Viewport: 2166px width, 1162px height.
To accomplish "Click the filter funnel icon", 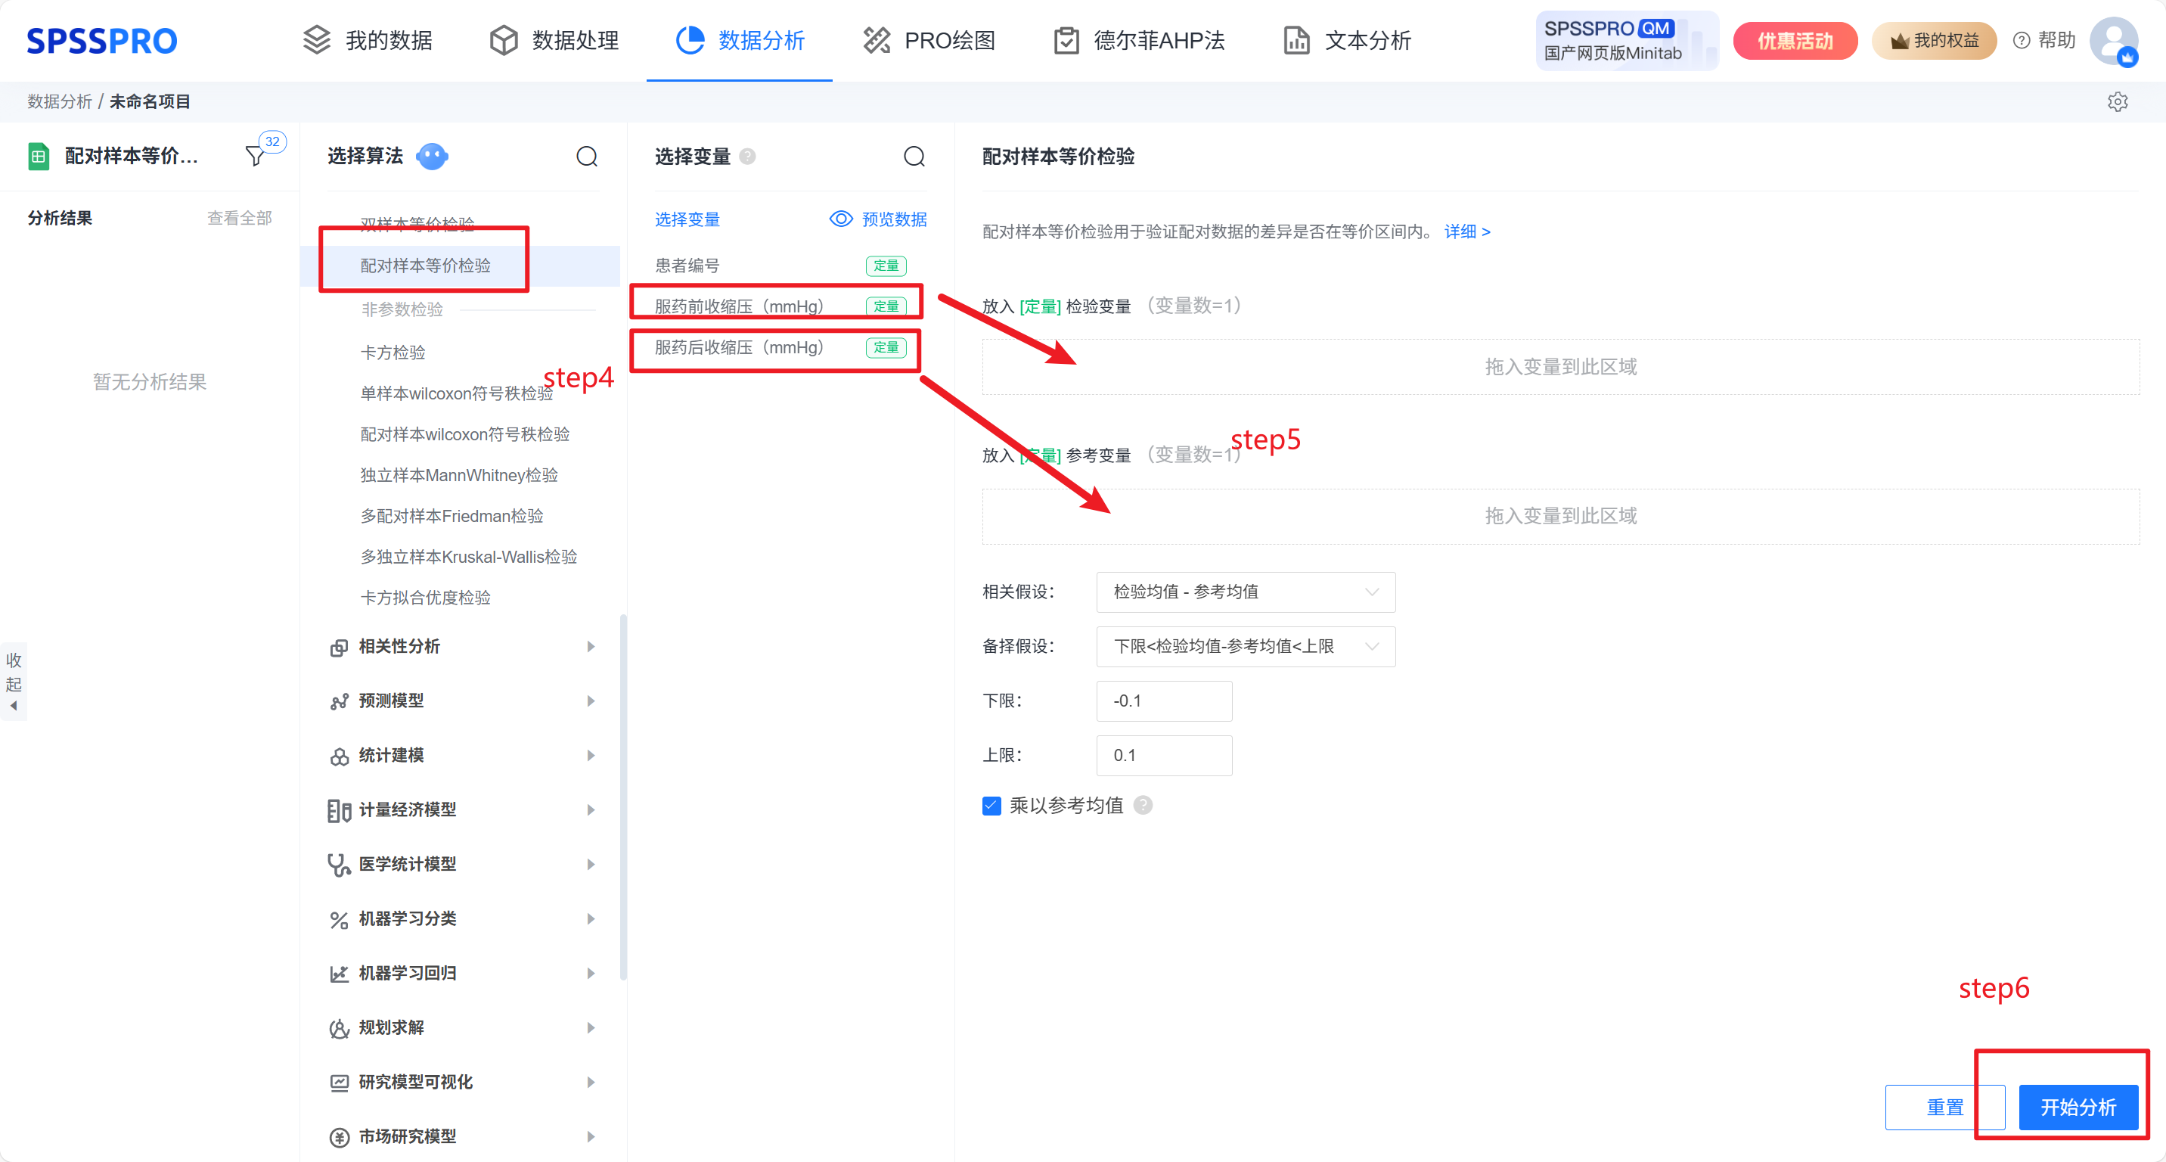I will click(254, 156).
